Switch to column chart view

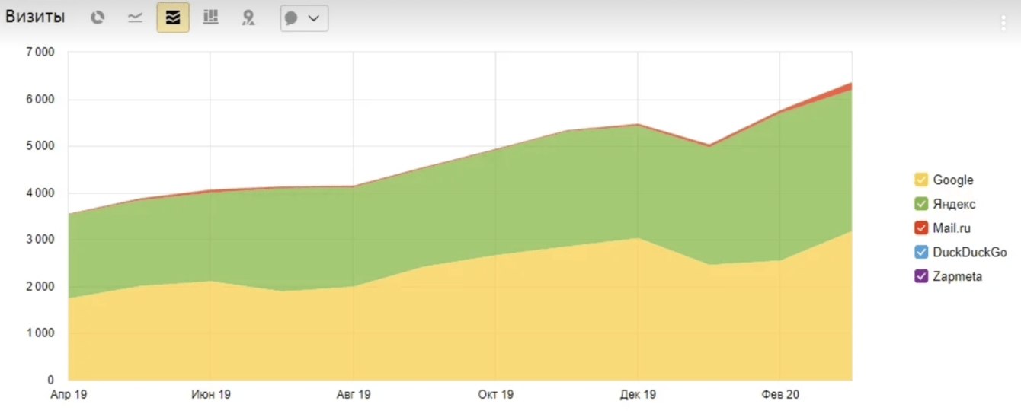click(x=211, y=18)
